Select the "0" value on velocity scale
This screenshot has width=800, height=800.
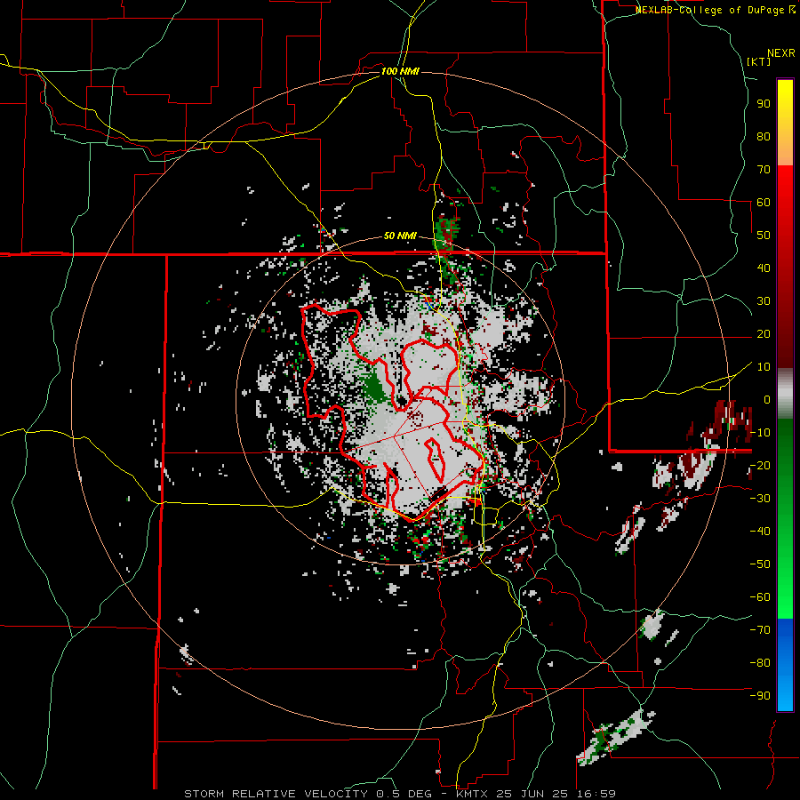pos(767,399)
